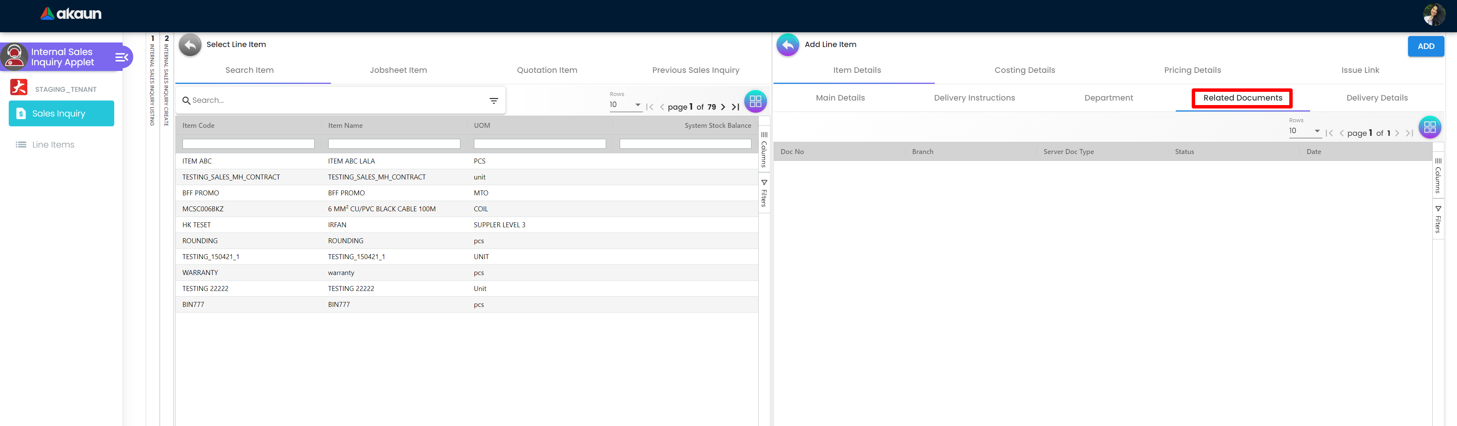Image resolution: width=1457 pixels, height=426 pixels.
Task: Click the grid view icon in the left panel
Action: tap(755, 102)
